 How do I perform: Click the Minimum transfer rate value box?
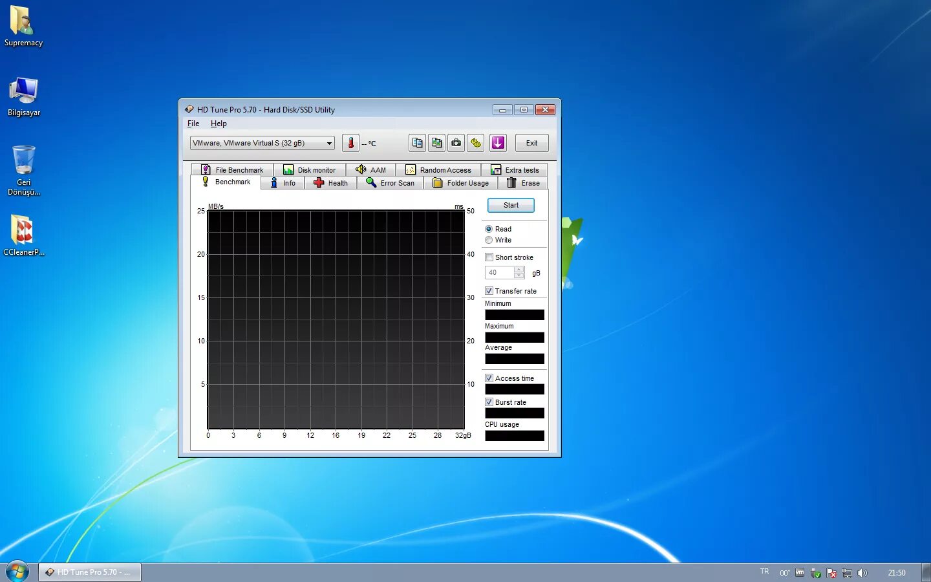(515, 315)
